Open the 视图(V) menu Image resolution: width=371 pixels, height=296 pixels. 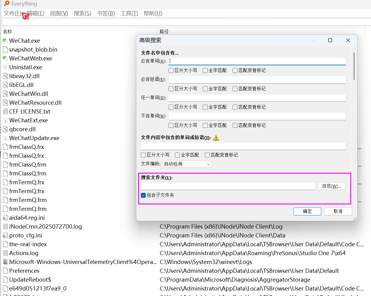[x=59, y=13]
